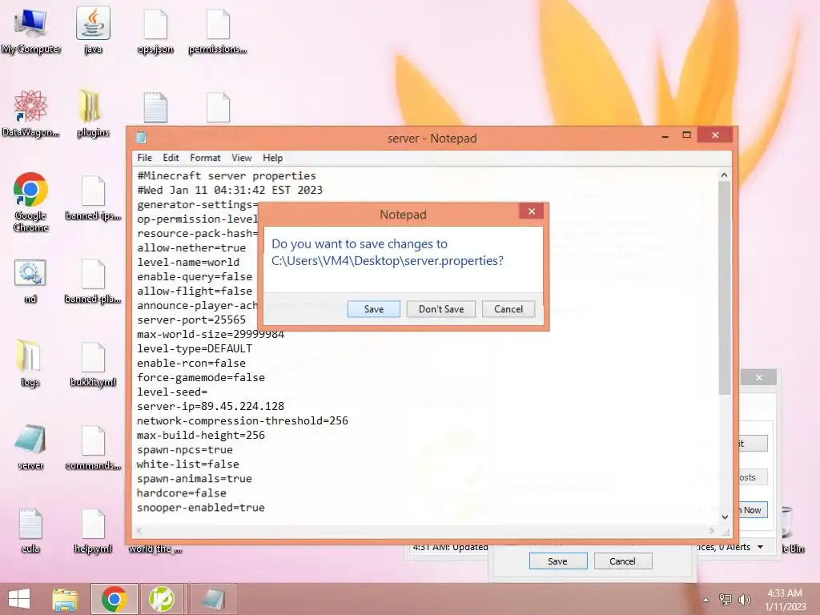820x615 pixels.
Task: Open the green circular app in taskbar
Action: [162, 599]
